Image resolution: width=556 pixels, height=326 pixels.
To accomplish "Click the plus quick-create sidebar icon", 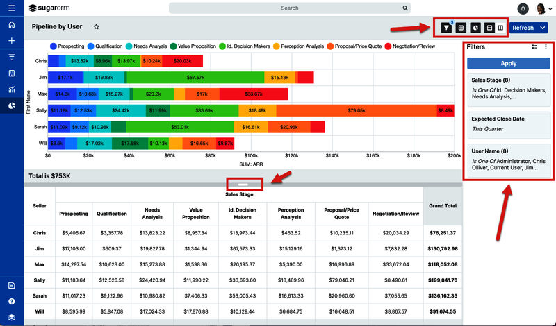I will (11, 41).
